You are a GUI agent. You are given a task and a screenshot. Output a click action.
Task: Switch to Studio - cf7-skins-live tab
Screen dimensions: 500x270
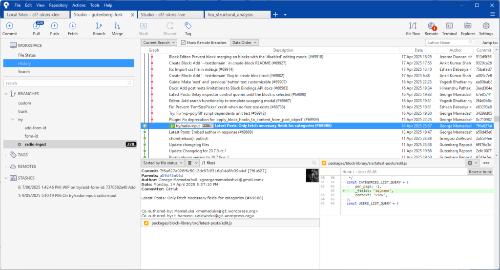click(x=163, y=15)
